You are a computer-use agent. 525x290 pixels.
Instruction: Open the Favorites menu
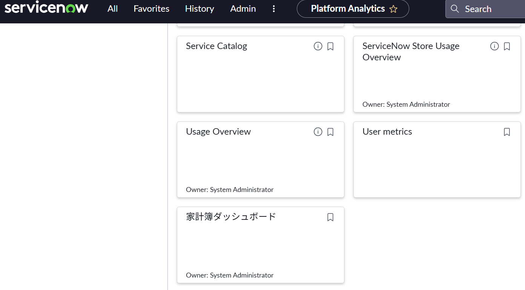click(x=151, y=9)
